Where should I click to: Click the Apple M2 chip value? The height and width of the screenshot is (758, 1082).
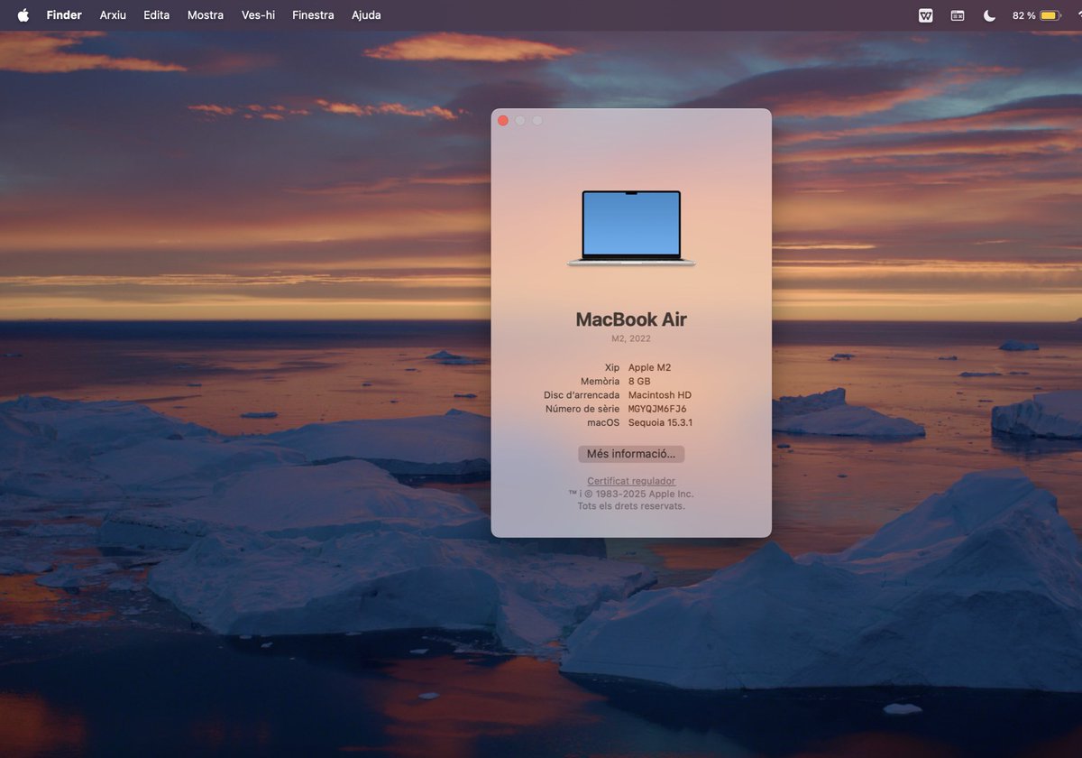click(649, 367)
